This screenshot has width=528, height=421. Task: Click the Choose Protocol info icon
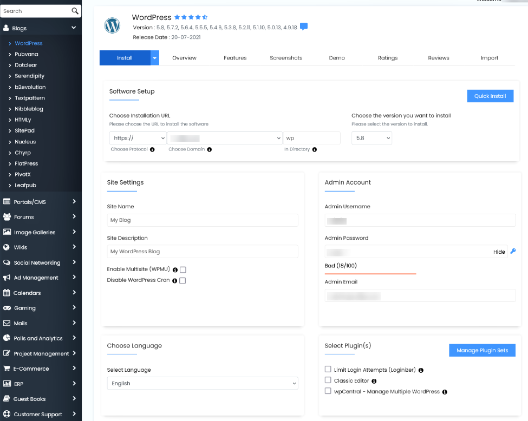[152, 149]
